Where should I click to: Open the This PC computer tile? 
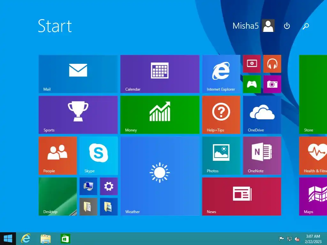coord(88,186)
